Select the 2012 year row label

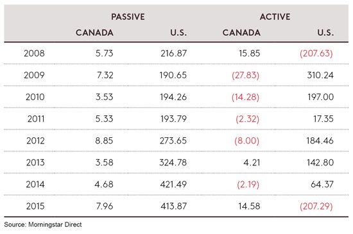[35, 140]
